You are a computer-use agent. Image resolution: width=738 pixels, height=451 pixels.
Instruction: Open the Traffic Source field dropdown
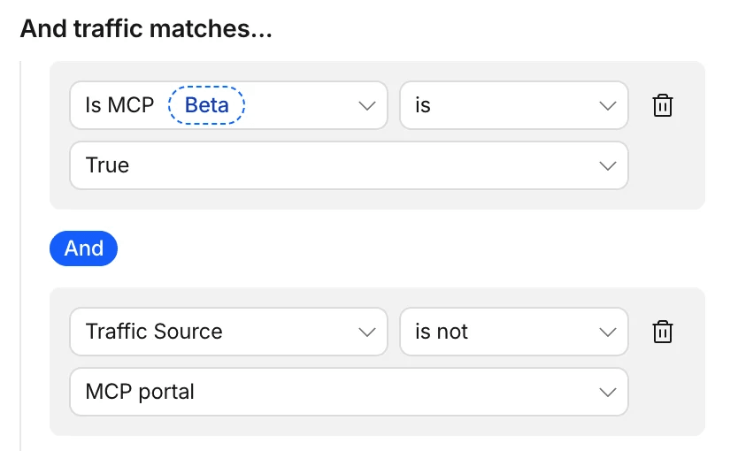[x=228, y=332]
